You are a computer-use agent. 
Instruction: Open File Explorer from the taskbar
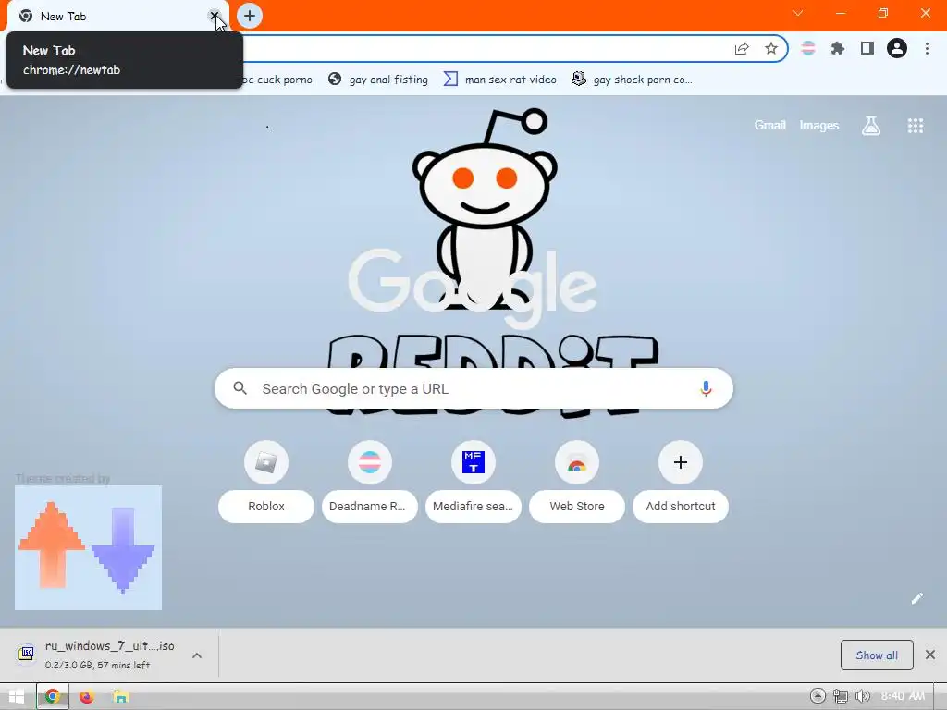pos(120,697)
